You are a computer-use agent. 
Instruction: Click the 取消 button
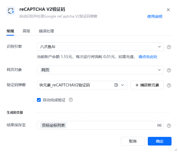tap(133, 141)
